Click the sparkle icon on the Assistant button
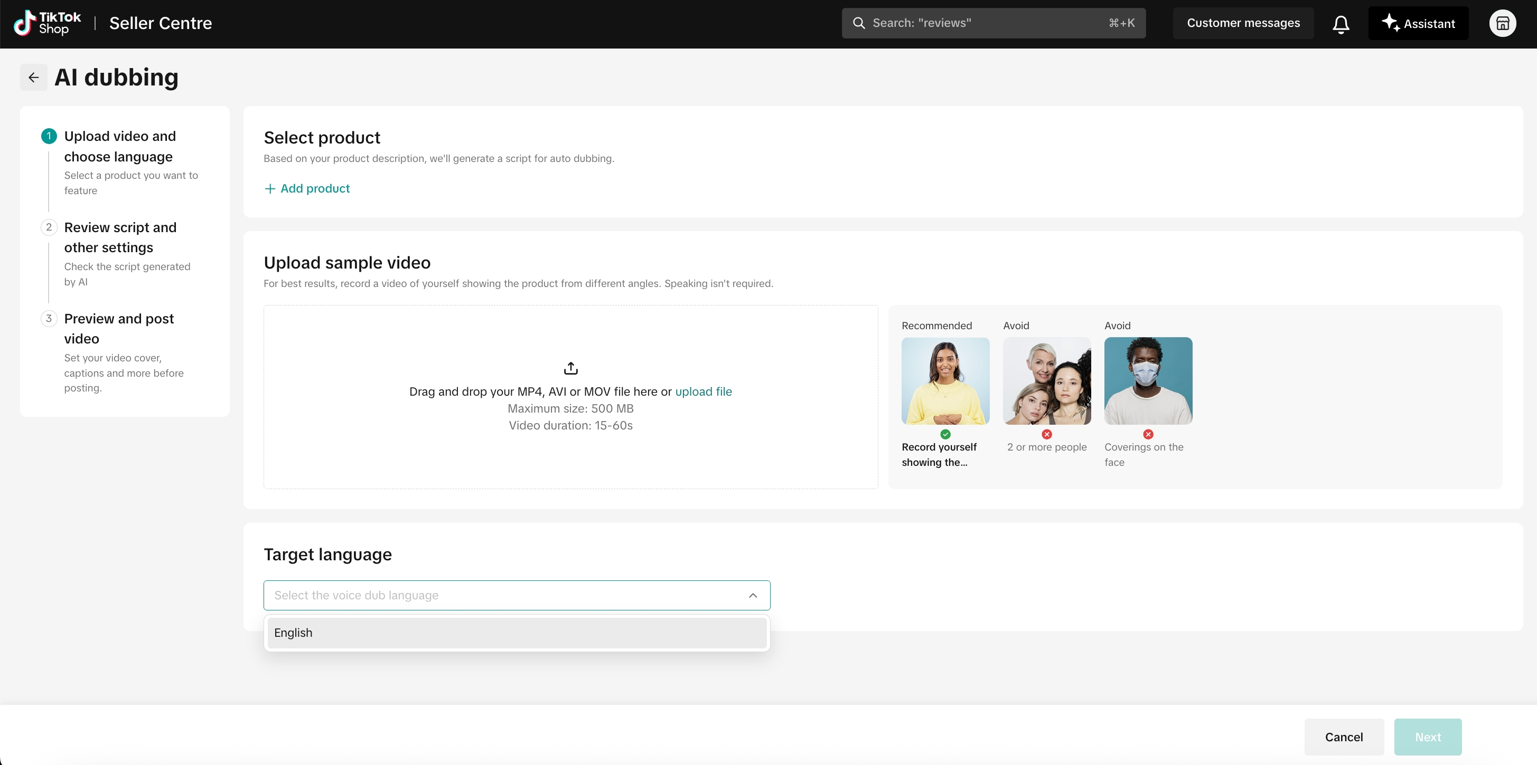Viewport: 1537px width, 765px height. [x=1390, y=23]
